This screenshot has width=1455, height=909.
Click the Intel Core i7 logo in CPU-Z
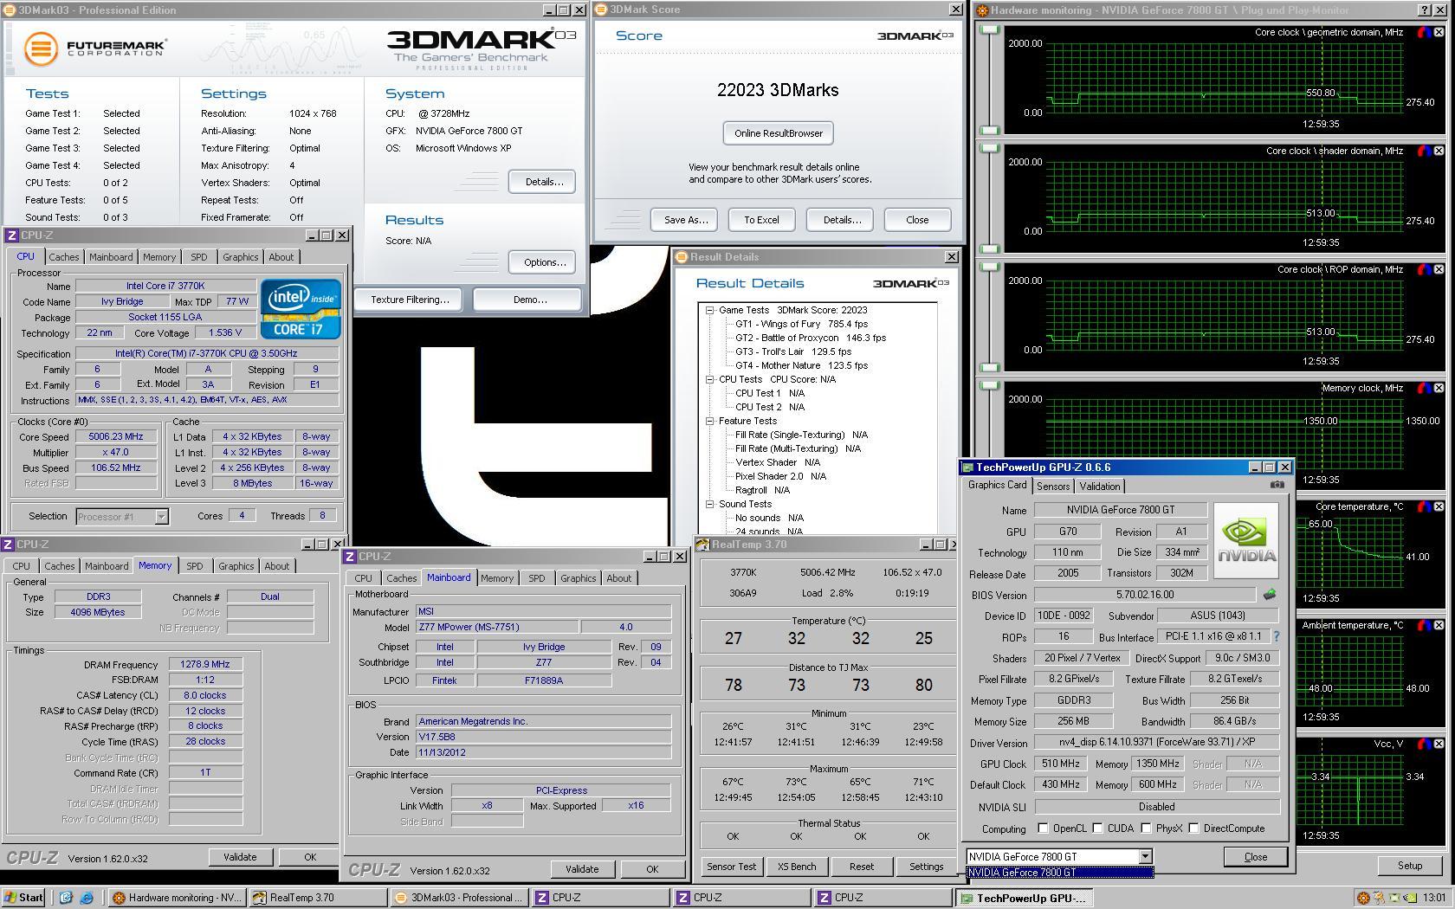301,309
